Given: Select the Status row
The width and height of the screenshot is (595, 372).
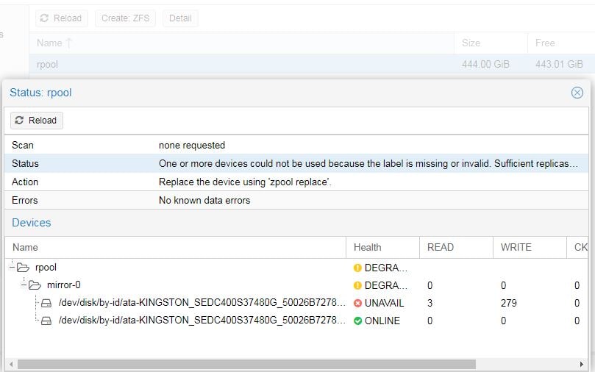Looking at the screenshot, I should point(296,163).
